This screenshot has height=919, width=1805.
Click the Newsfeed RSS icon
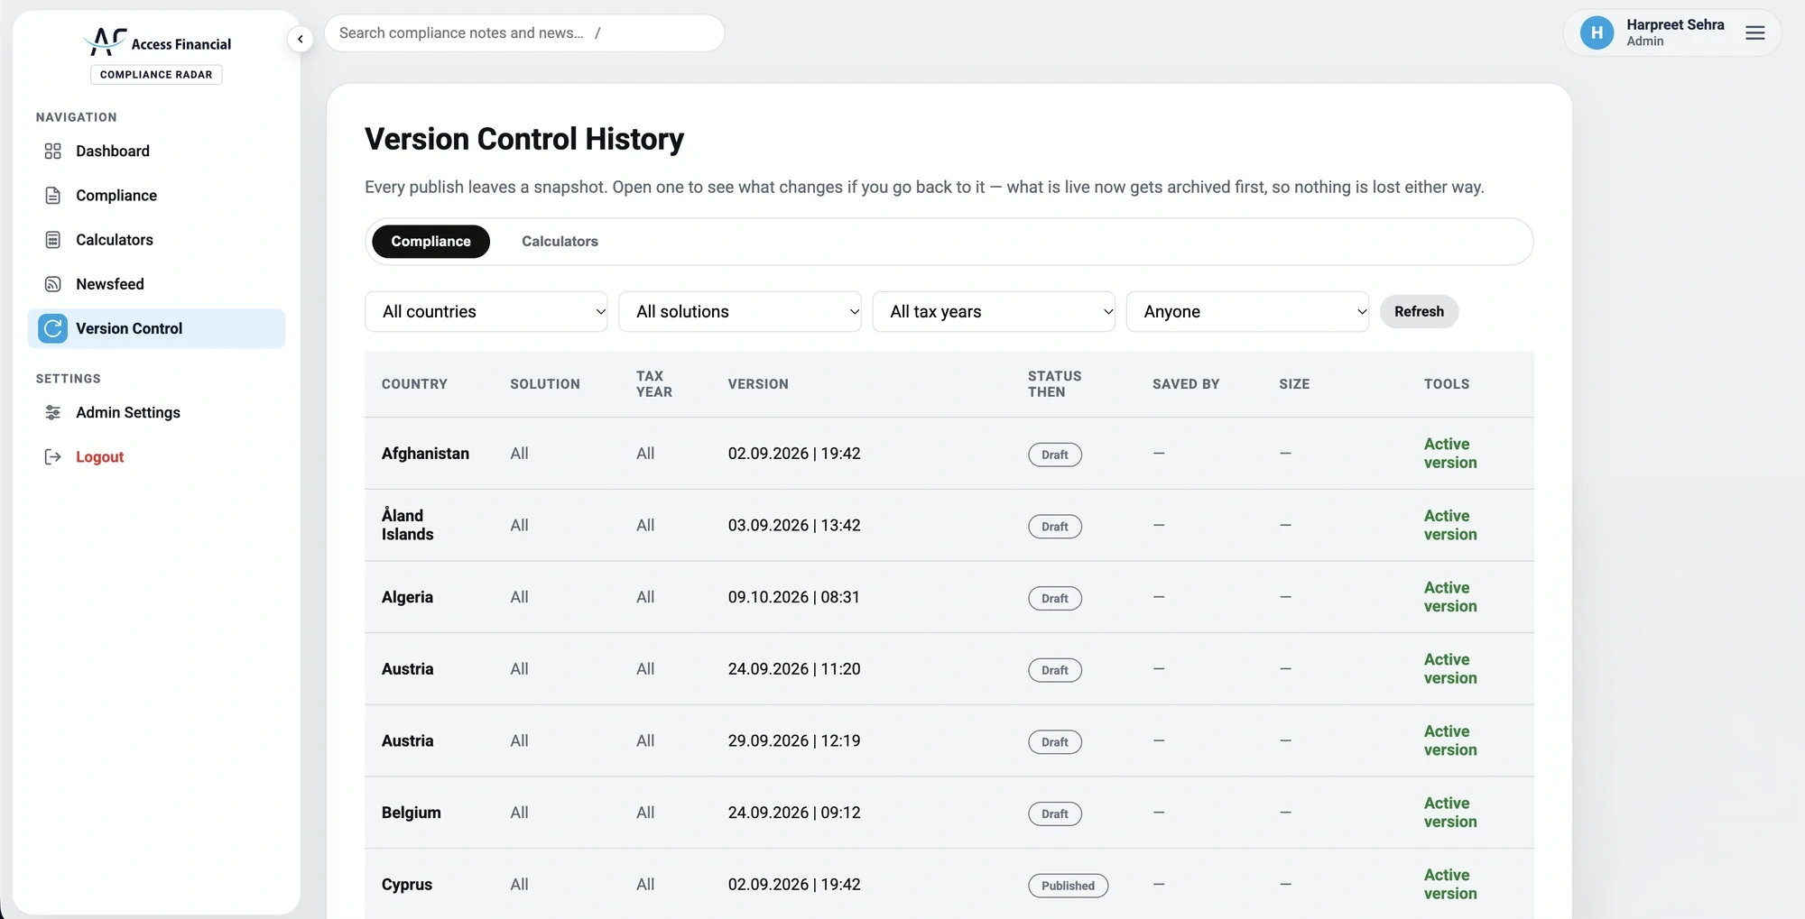pos(53,283)
